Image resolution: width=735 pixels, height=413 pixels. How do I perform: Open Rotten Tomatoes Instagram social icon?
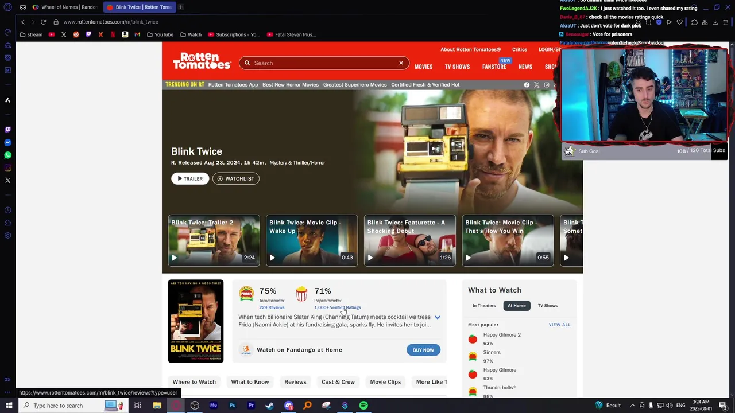coord(547,85)
